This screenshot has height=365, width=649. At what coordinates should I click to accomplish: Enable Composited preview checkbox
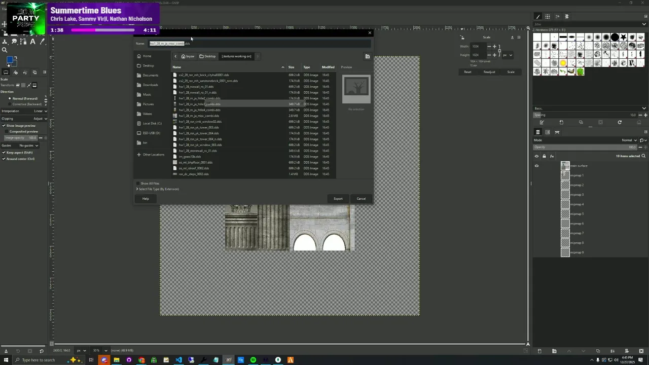pos(7,131)
